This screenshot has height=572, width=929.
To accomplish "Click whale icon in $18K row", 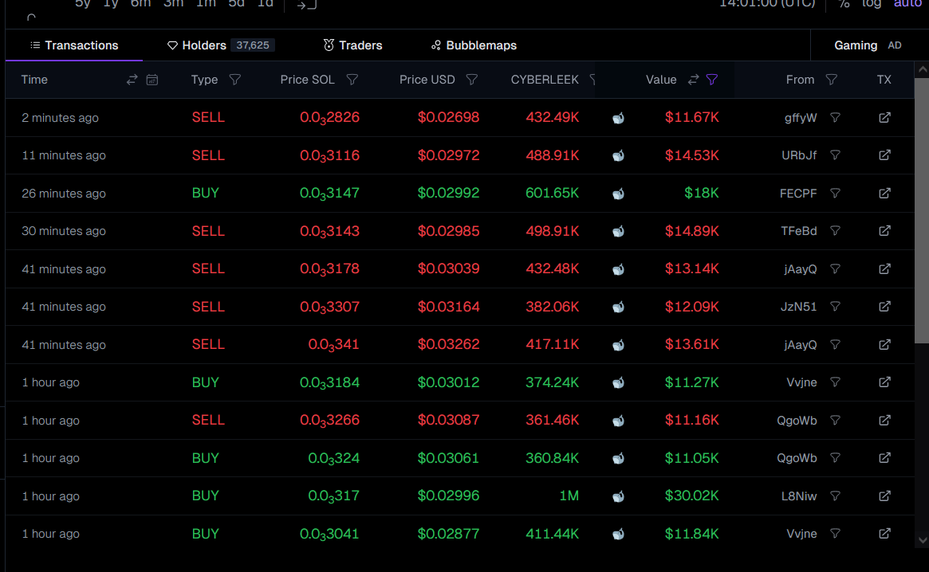I will click(x=618, y=194).
